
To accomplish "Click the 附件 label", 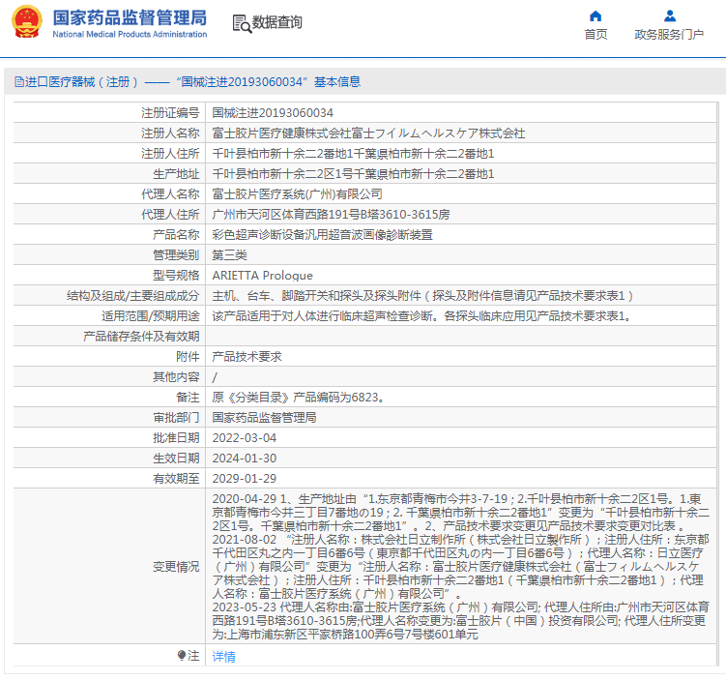I will pos(188,357).
